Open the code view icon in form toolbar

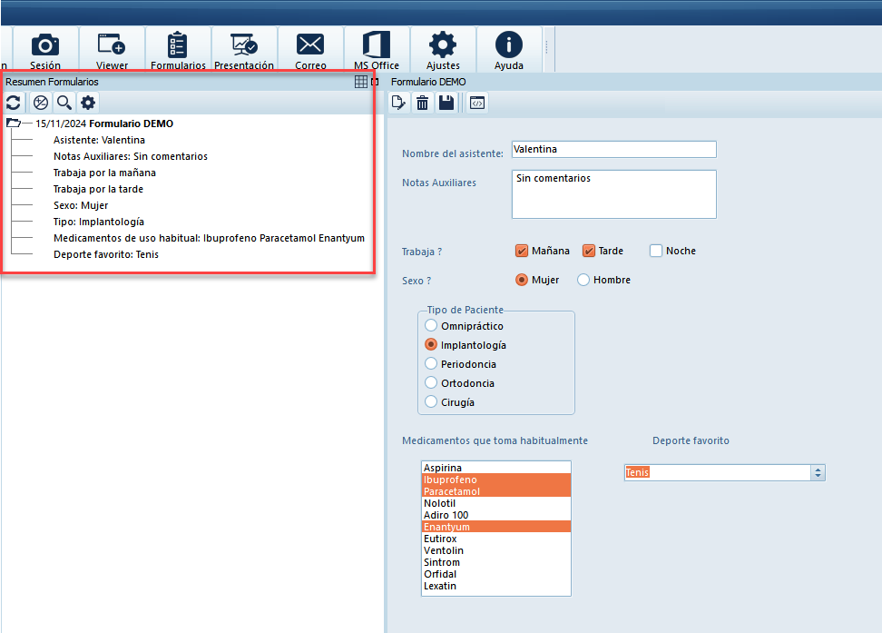476,104
